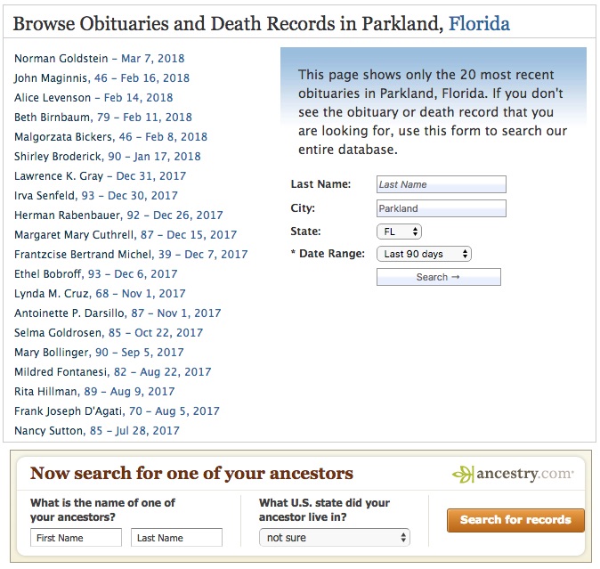This screenshot has height=569, width=600.
Task: Open Lynda M. Cruz obituary record
Action: [x=100, y=293]
